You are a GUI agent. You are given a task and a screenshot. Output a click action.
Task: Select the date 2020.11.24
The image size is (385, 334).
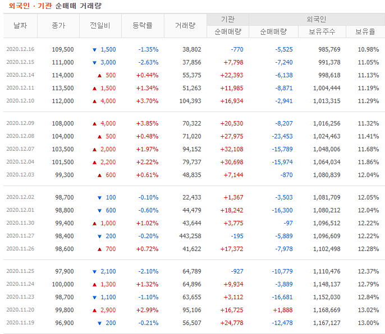20,284
